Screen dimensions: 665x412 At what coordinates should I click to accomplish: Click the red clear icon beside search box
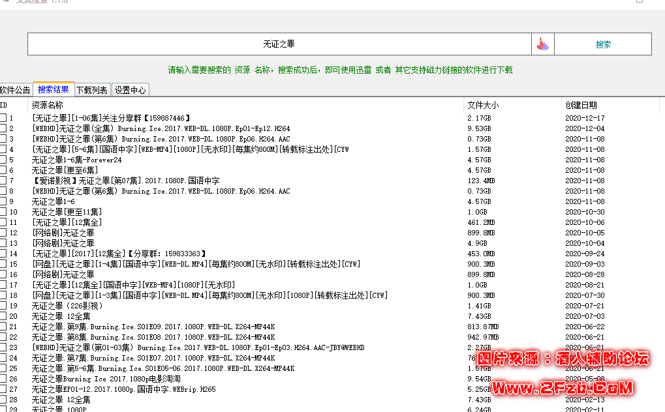click(542, 44)
